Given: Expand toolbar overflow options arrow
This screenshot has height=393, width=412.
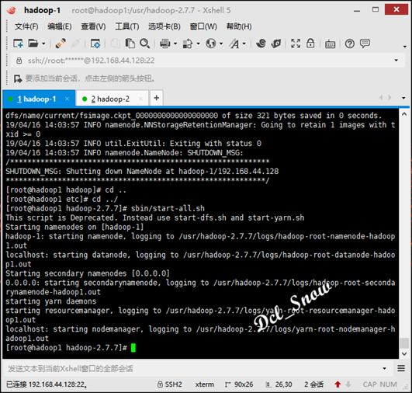Looking at the screenshot, I should (x=405, y=47).
